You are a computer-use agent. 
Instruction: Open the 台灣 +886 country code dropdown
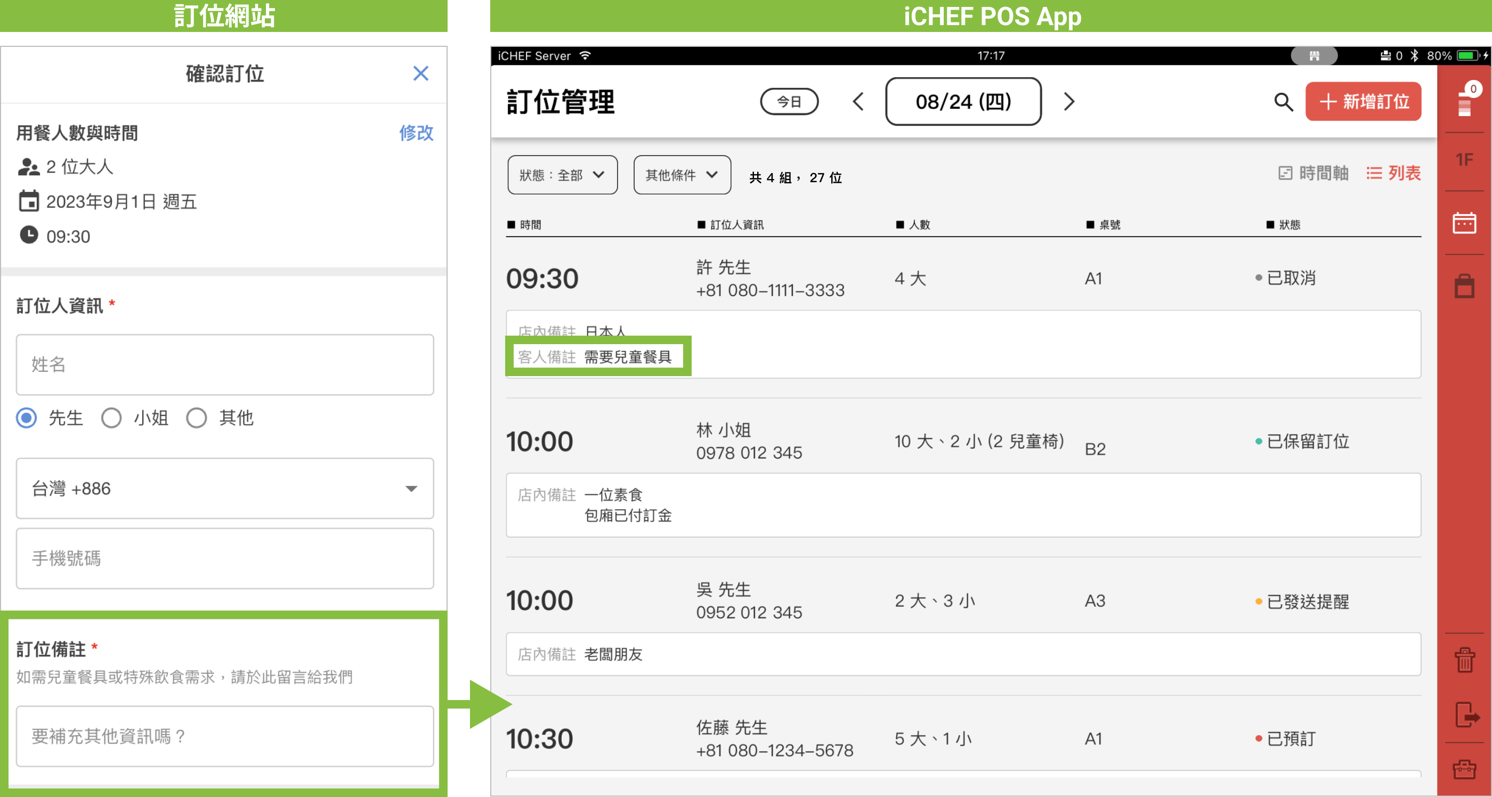225,489
